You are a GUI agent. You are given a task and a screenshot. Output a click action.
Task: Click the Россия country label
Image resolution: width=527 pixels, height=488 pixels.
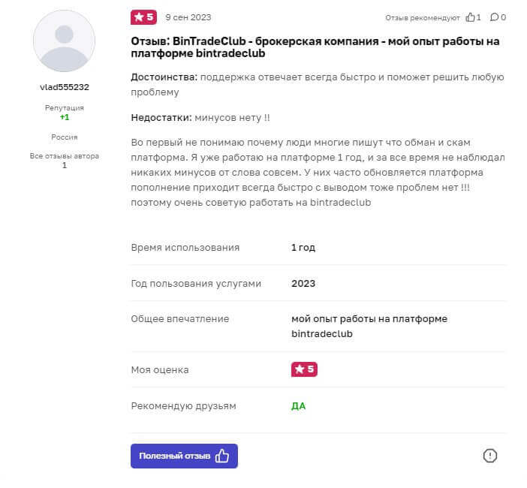65,137
